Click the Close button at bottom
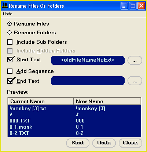 click(130, 143)
